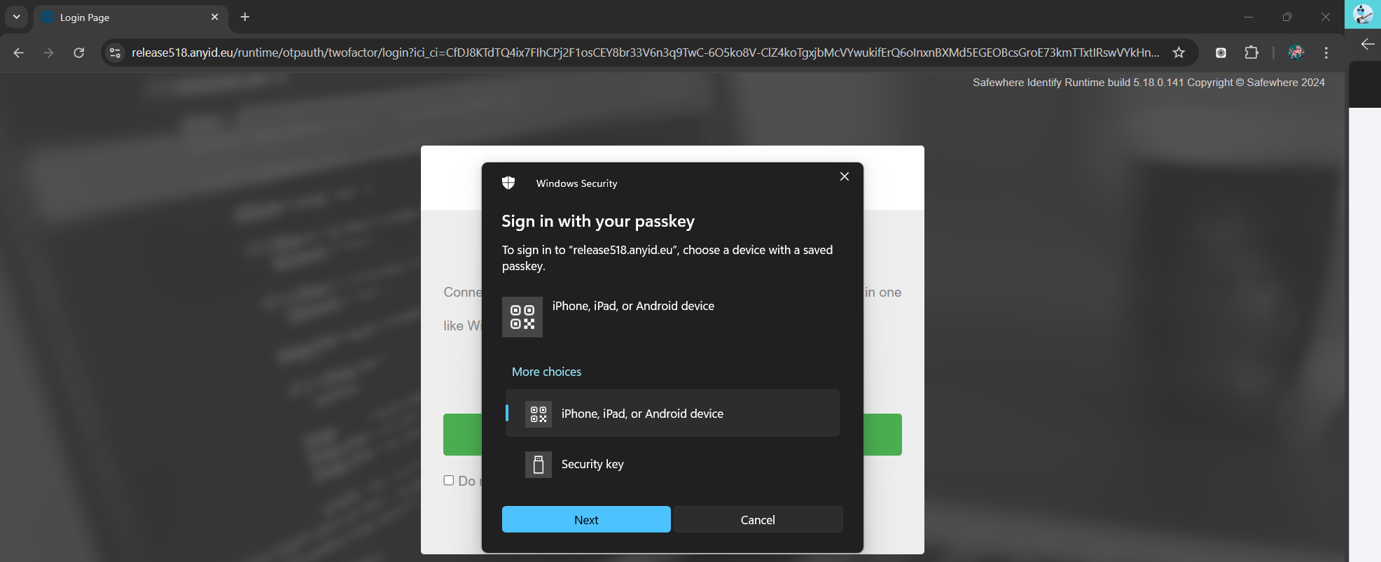Select iPhone, iPad, or Android device under More choices

[x=672, y=414]
